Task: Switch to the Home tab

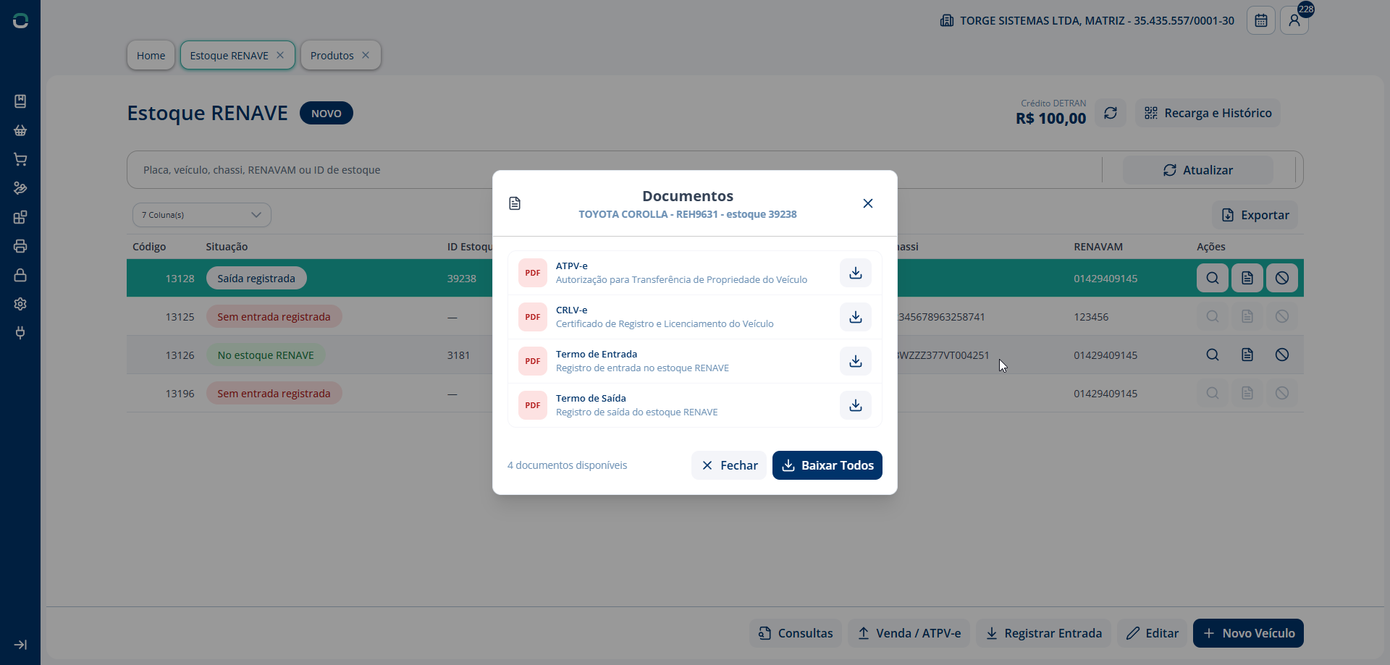Action: tap(151, 55)
